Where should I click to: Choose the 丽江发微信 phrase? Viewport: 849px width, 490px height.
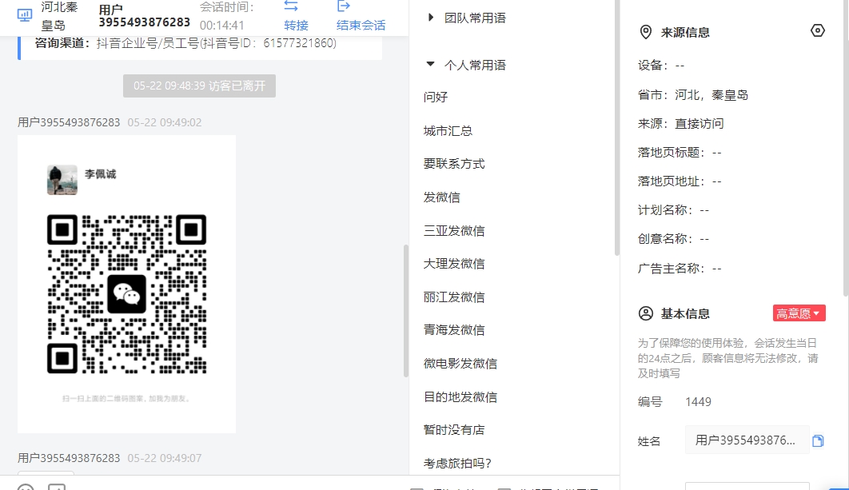click(454, 297)
